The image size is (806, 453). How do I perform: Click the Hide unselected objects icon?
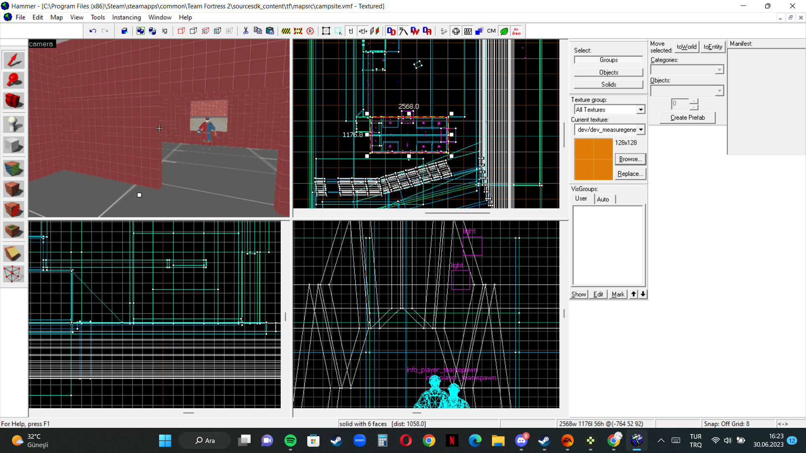click(194, 31)
